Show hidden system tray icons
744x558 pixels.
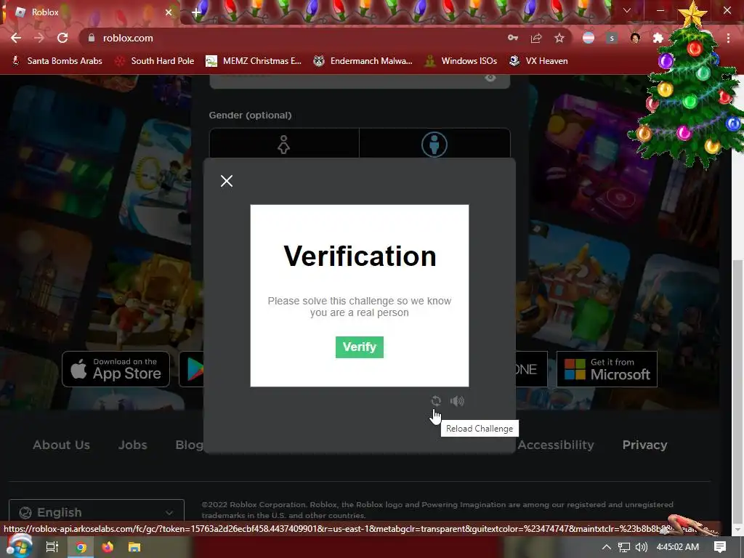click(x=606, y=547)
